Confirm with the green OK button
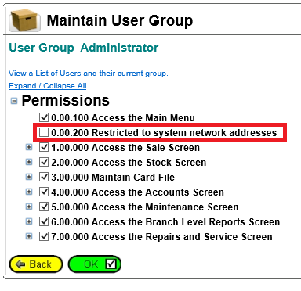Viewport: 301px width, 291px height. tap(95, 264)
